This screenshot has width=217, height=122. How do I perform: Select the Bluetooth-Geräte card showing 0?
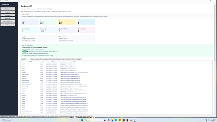point(86,30)
